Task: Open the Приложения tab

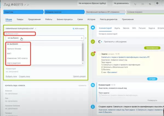Action: tap(128, 19)
